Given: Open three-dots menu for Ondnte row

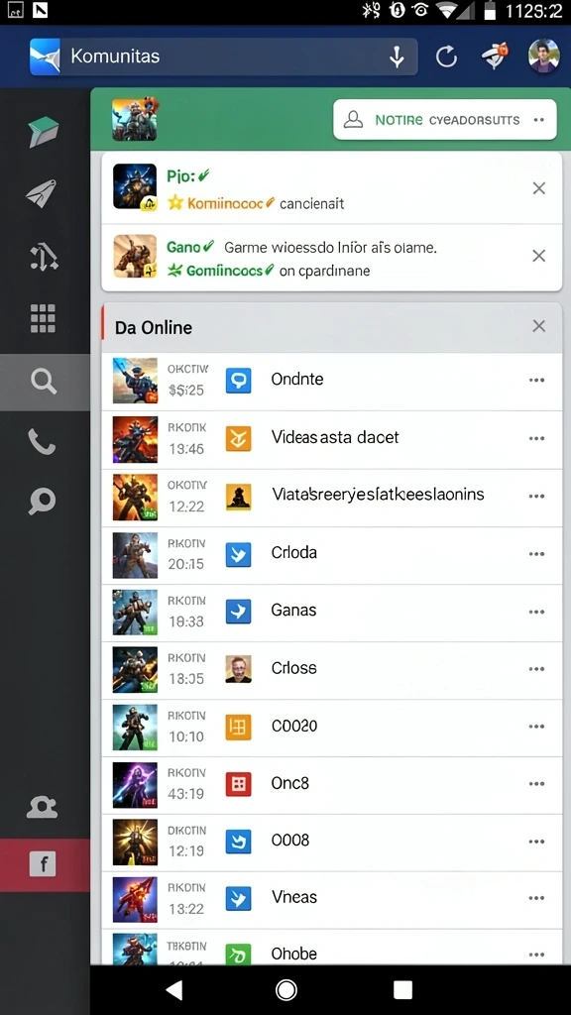Looking at the screenshot, I should click(536, 381).
